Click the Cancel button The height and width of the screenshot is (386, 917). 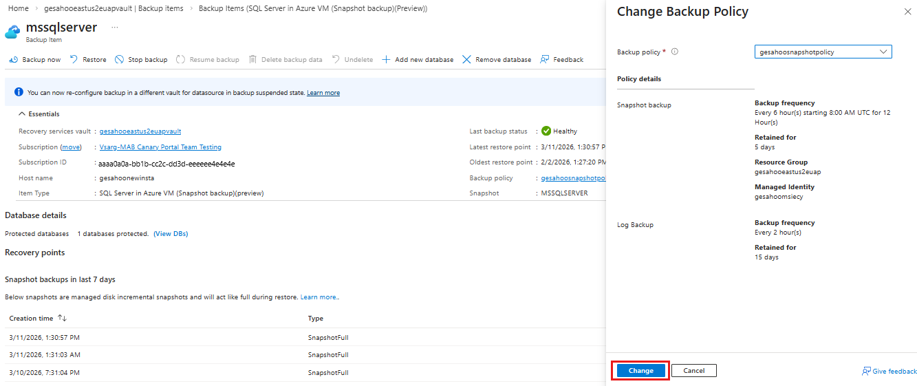693,371
